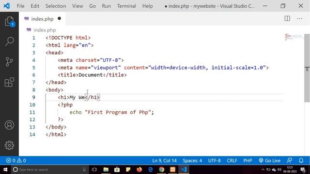The height and width of the screenshot is (174, 310).
Task: Click the word "echo" on line 11
Action: (76, 112)
